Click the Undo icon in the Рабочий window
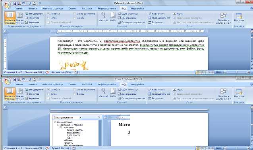Image resolution: width=253 pixels, height=150 pixels. pos(23,3)
